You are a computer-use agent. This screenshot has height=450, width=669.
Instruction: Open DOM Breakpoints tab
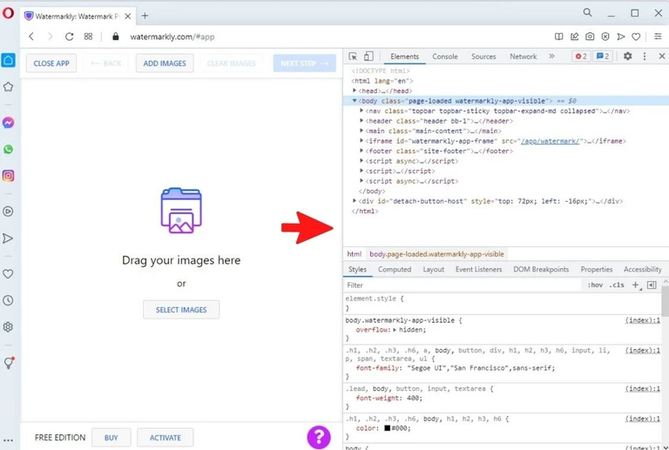pyautogui.click(x=541, y=269)
